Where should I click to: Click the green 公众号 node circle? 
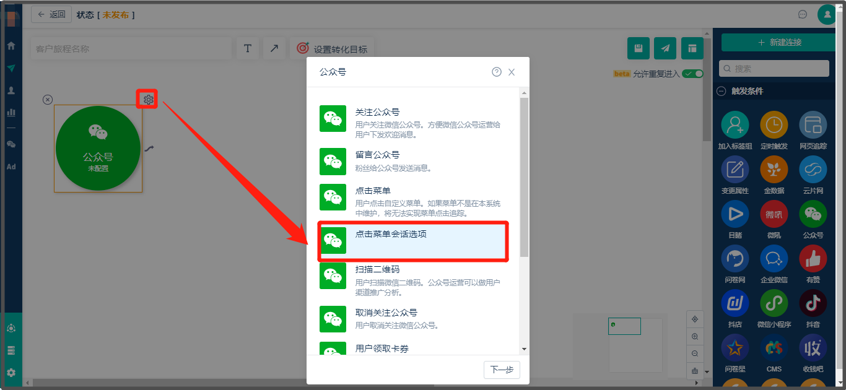[98, 149]
